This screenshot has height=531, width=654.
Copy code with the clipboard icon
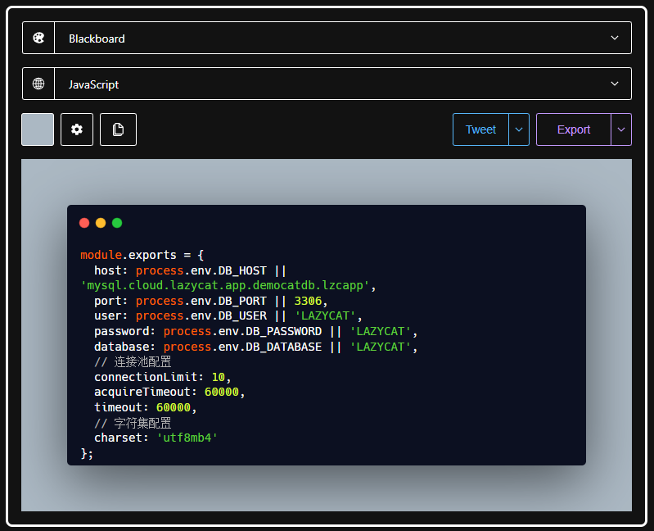[x=118, y=129]
